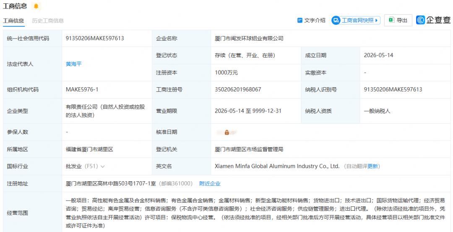
Task: Click status 存续（在营、开业、在册）
Action: [245, 55]
